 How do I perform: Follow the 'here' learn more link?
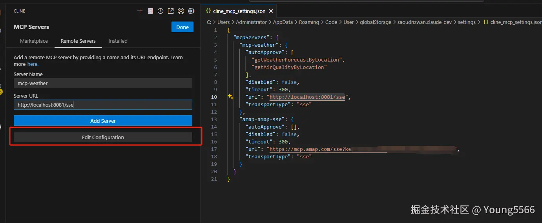click(33, 64)
